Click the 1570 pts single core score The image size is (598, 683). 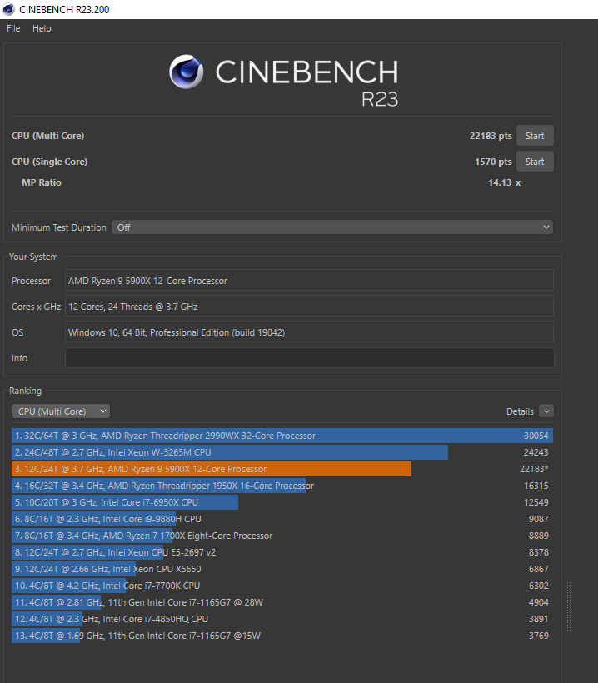click(x=493, y=162)
